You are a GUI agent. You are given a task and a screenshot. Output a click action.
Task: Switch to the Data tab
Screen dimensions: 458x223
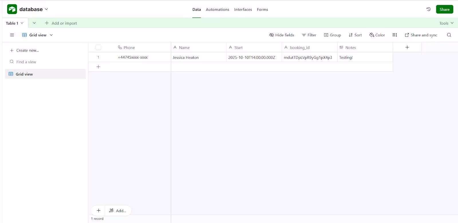[197, 9]
